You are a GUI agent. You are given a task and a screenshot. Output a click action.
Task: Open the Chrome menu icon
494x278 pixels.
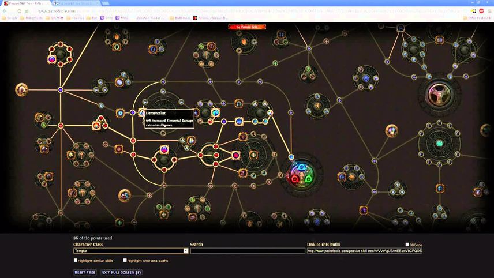(x=489, y=11)
